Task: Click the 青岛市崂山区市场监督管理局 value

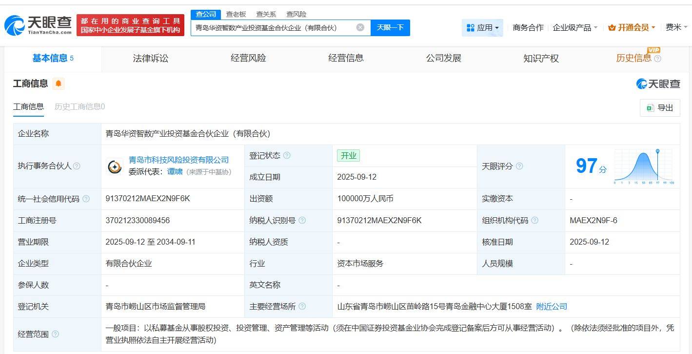Action: coord(156,306)
